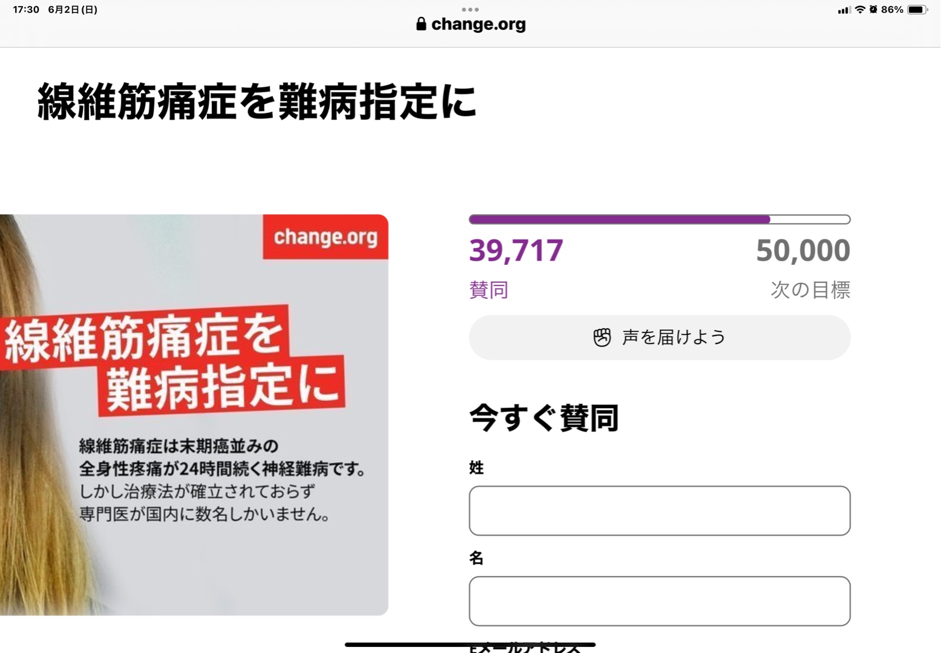941x653 pixels.
Task: Click the 今すぐ賛同 heading
Action: 543,418
